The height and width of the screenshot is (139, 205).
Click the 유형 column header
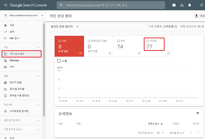[x=78, y=124]
